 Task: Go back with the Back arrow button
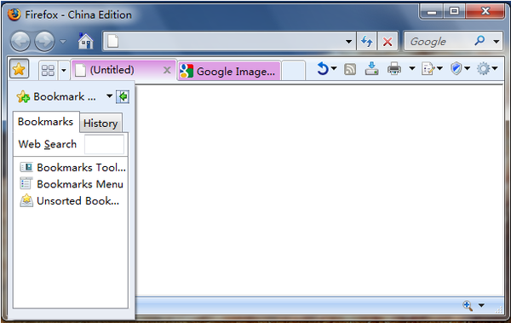pos(20,42)
